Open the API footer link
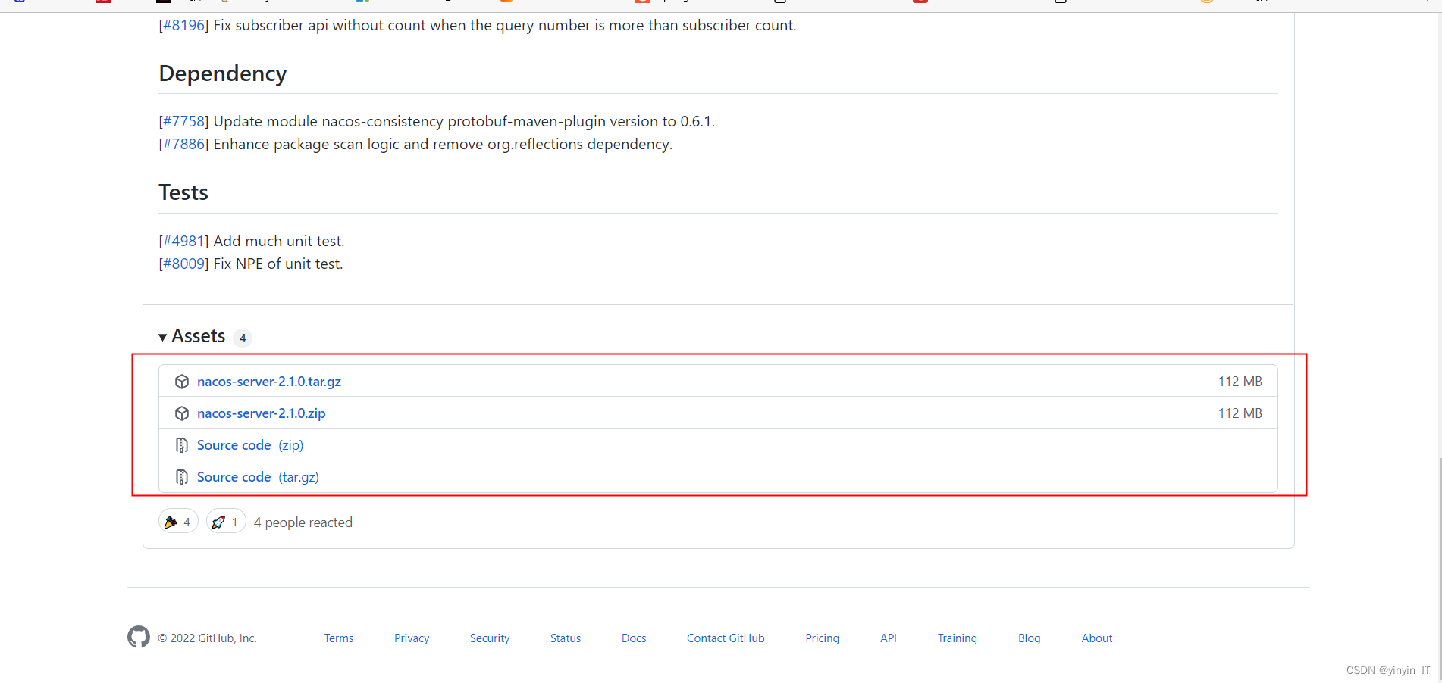Viewport: 1442px width, 683px height. point(889,638)
